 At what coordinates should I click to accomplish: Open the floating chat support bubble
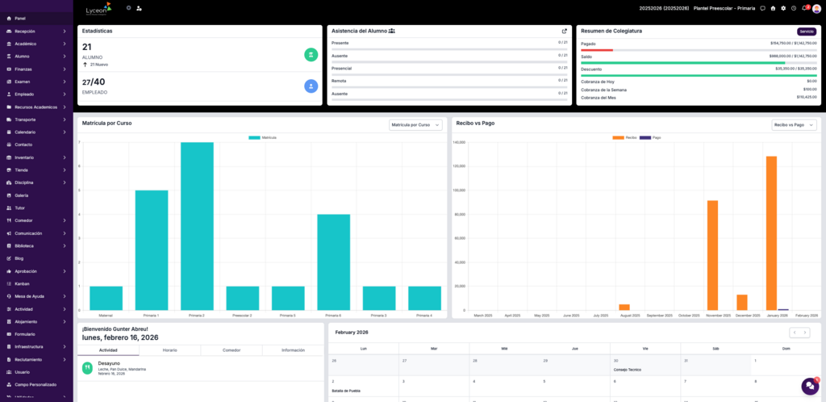pos(809,385)
